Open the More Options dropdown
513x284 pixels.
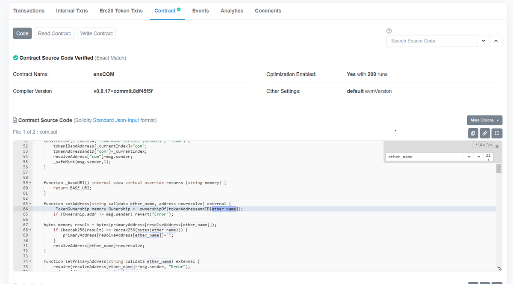484,120
